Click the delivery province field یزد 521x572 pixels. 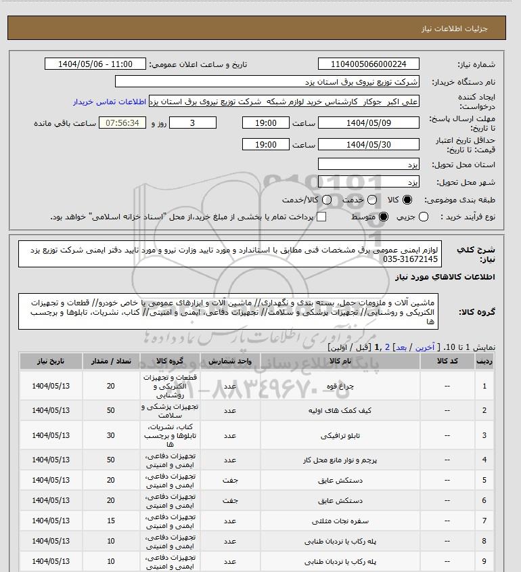(369, 164)
